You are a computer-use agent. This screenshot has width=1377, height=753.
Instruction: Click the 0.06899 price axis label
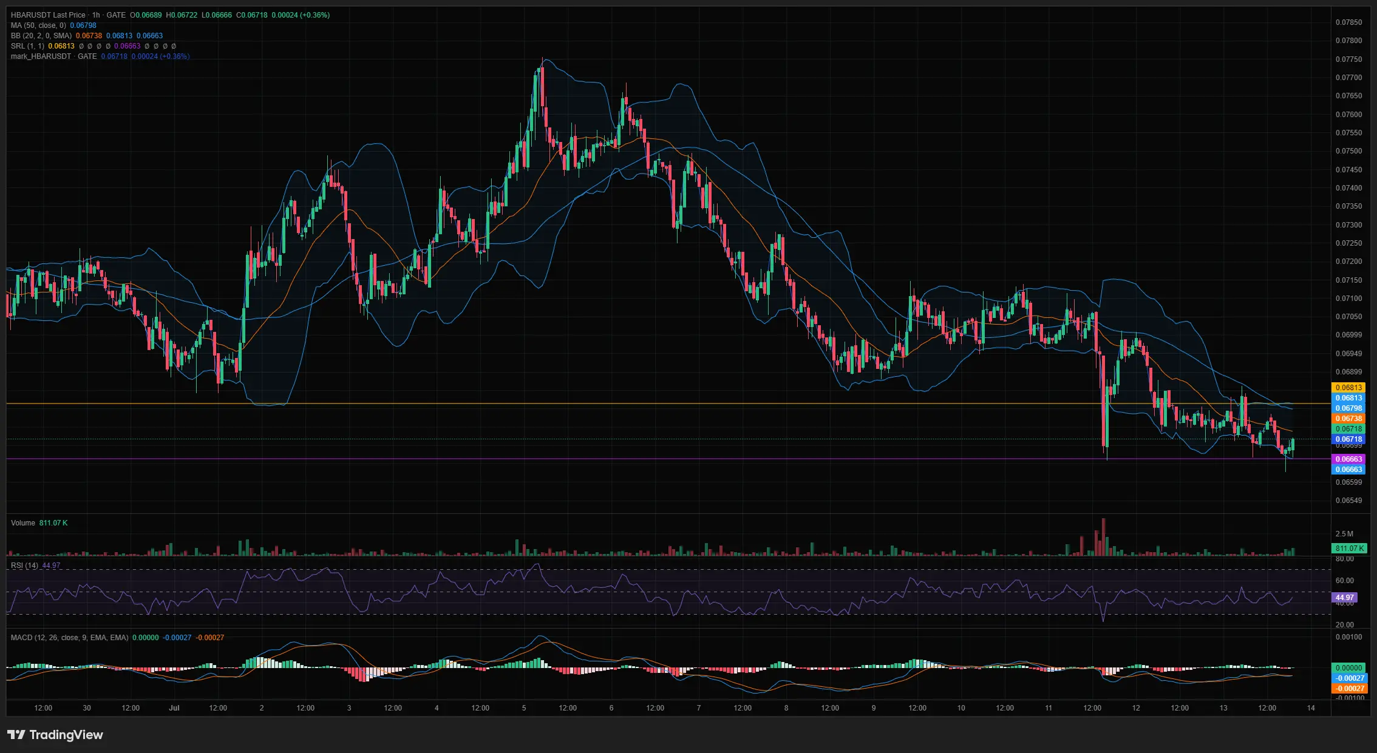point(1348,371)
